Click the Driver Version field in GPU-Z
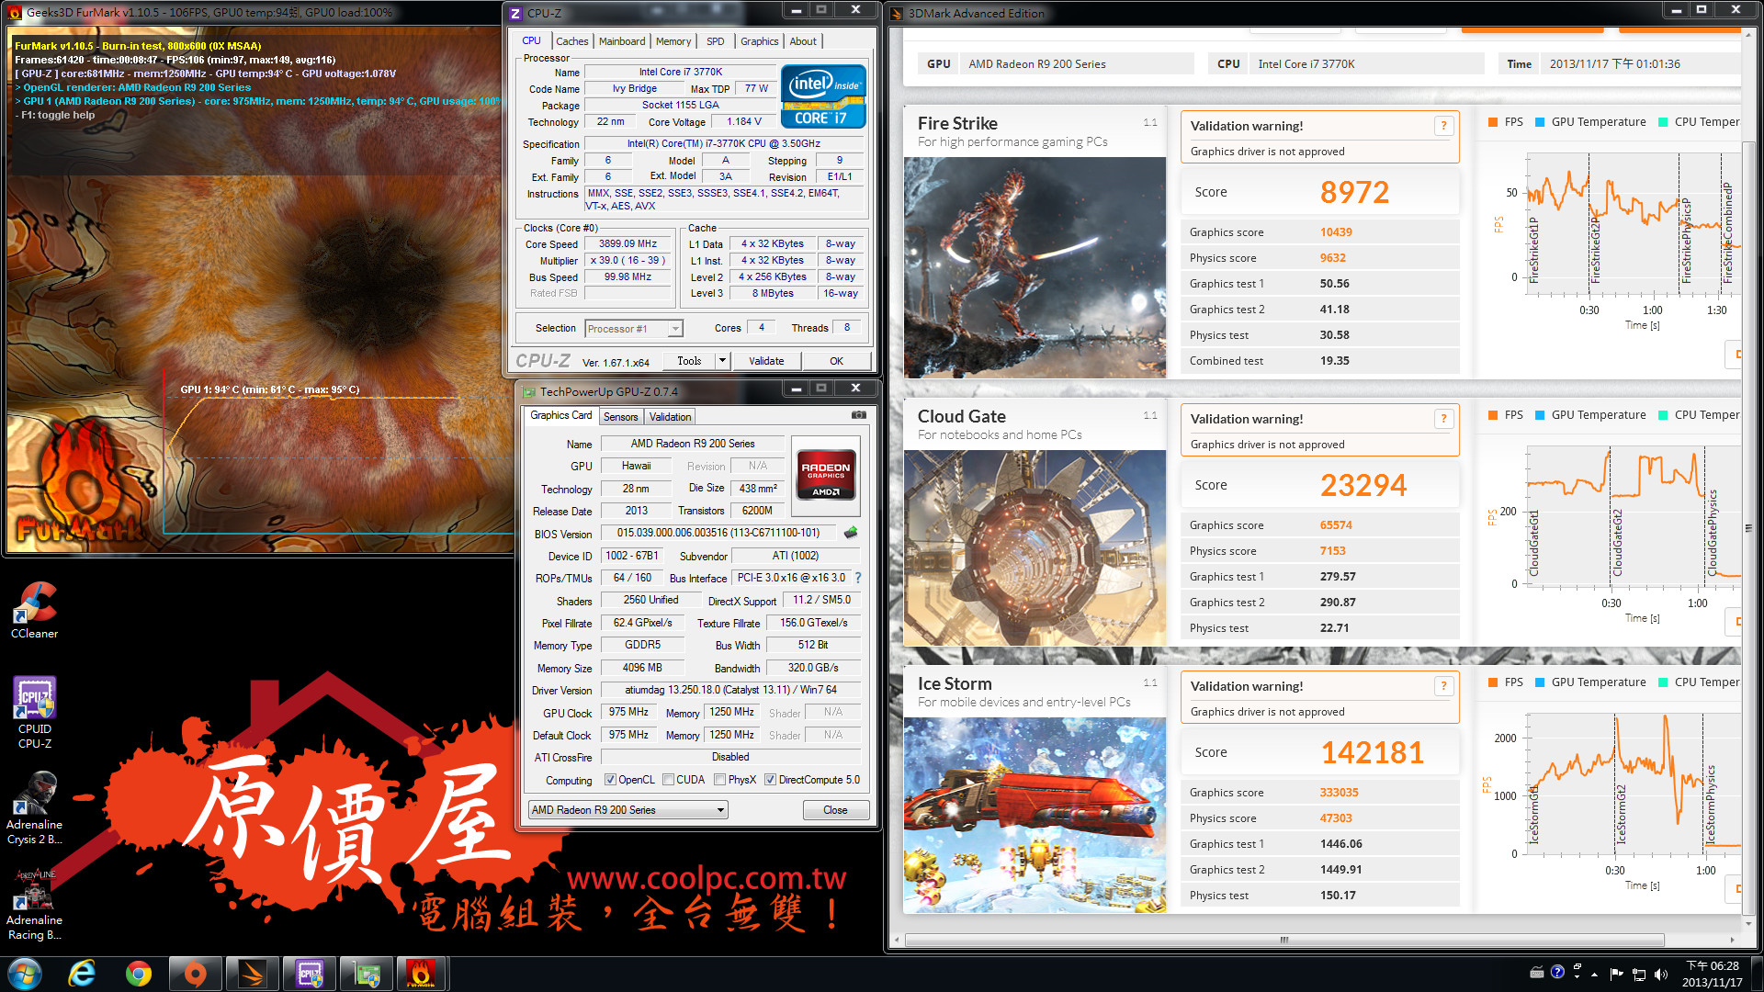 [730, 690]
